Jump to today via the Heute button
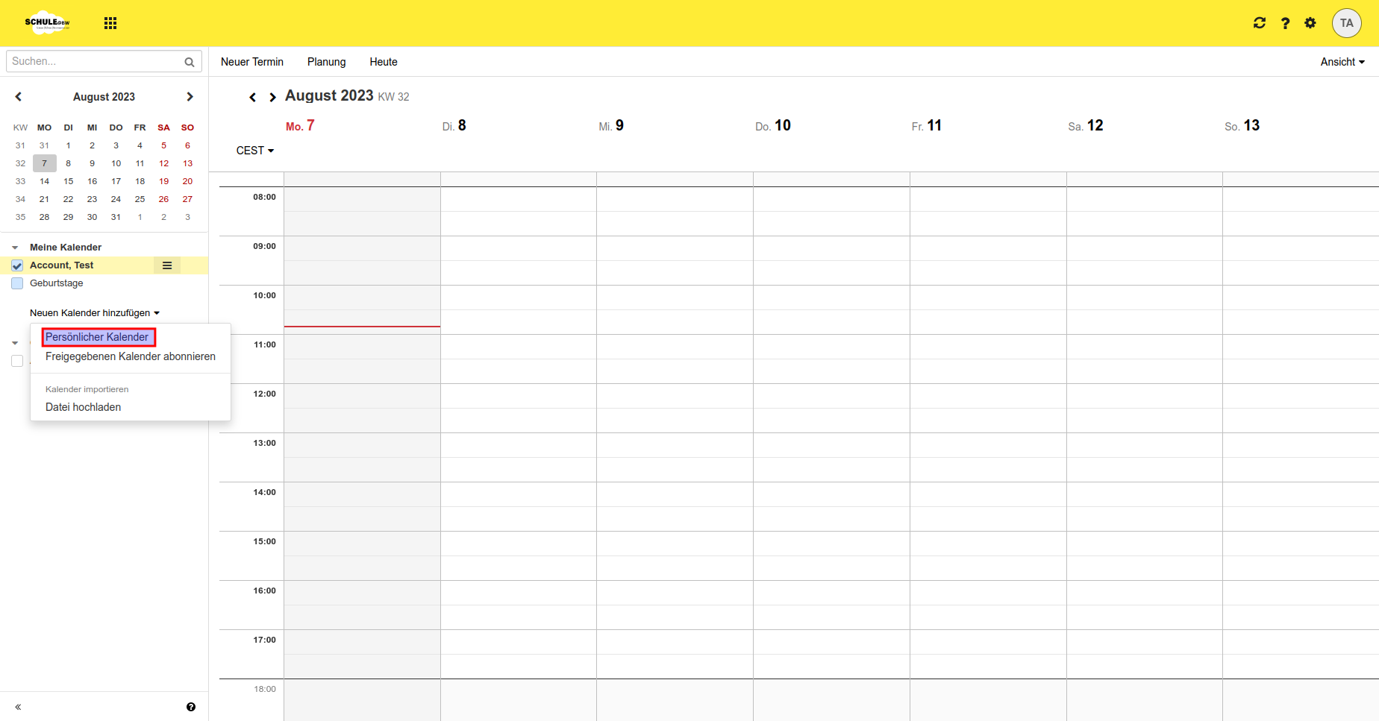This screenshot has height=721, width=1379. tap(383, 62)
